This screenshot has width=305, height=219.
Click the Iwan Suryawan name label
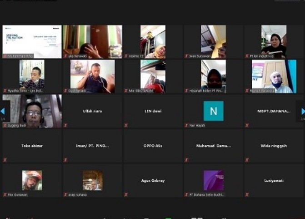(200, 56)
